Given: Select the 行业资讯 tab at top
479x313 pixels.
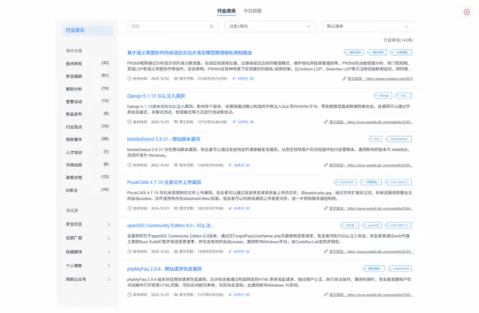Looking at the screenshot, I should 226,11.
